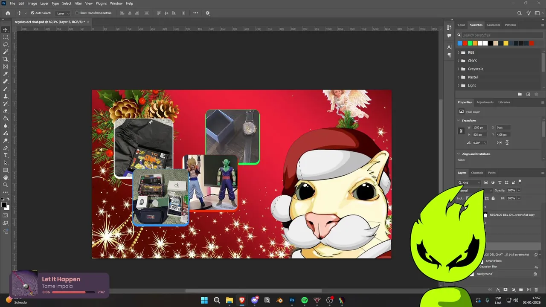Click the W width value field
546x307 pixels.
pyautogui.click(x=479, y=127)
